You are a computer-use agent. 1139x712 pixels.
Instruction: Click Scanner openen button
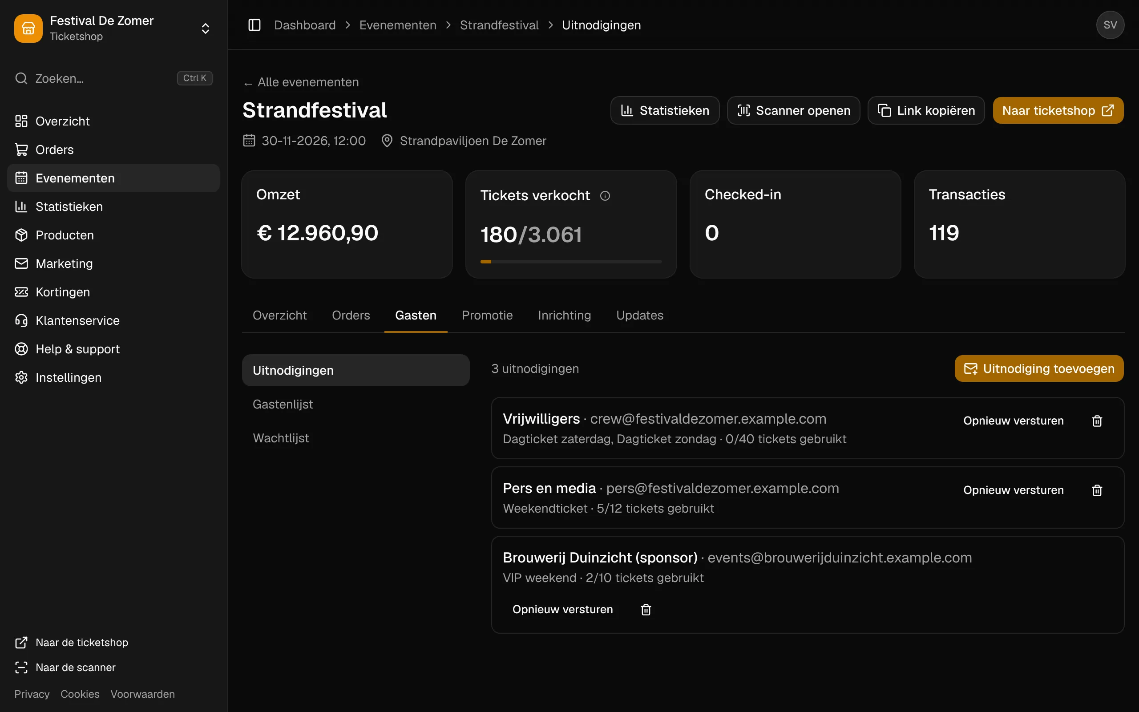794,110
